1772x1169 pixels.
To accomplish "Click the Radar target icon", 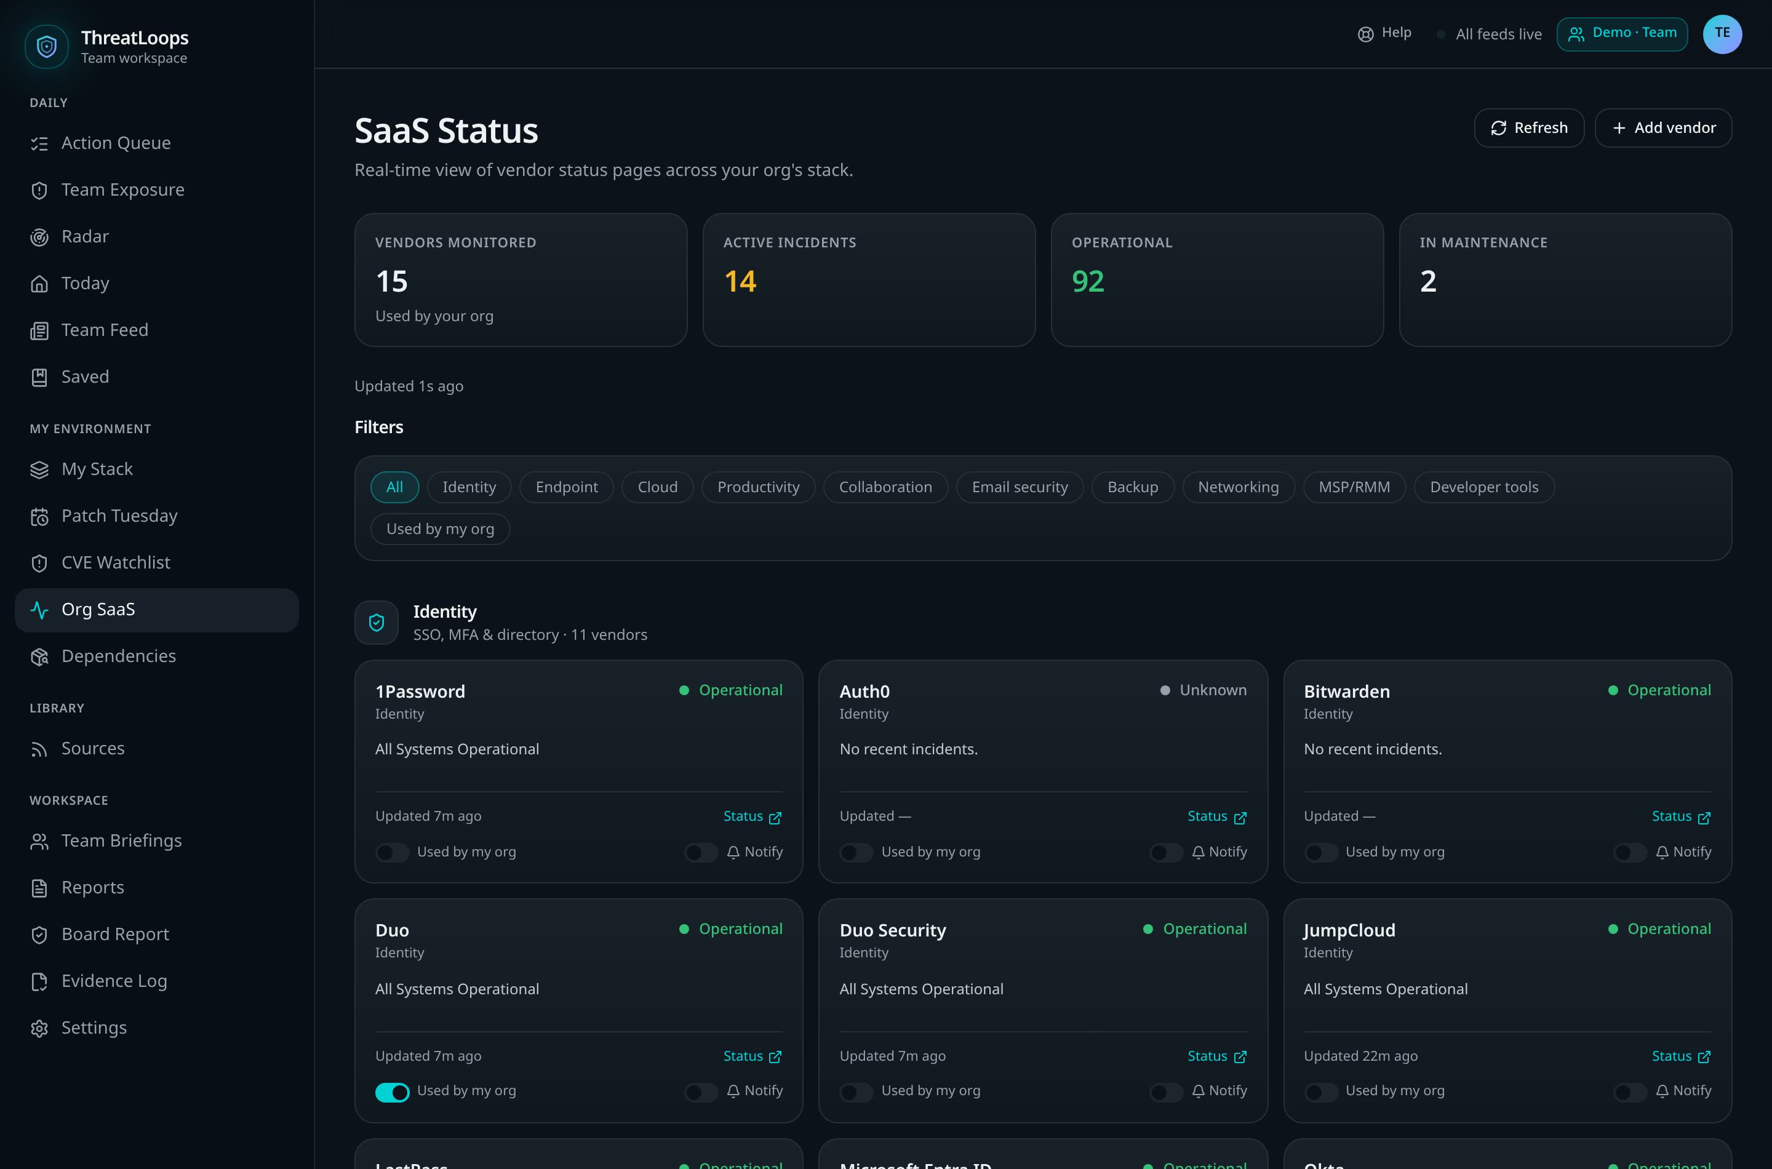I will 39,237.
